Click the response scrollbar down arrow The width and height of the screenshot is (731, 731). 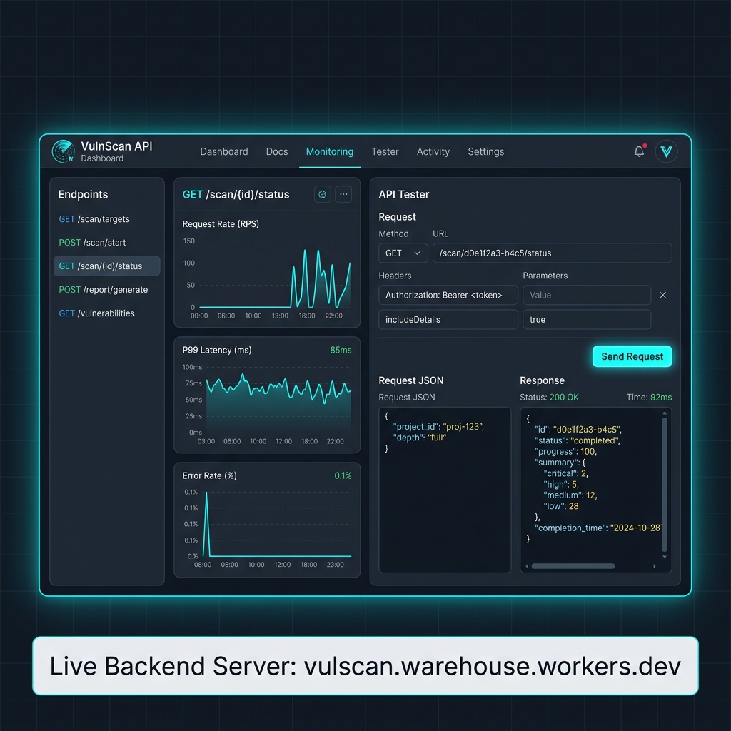tap(665, 556)
